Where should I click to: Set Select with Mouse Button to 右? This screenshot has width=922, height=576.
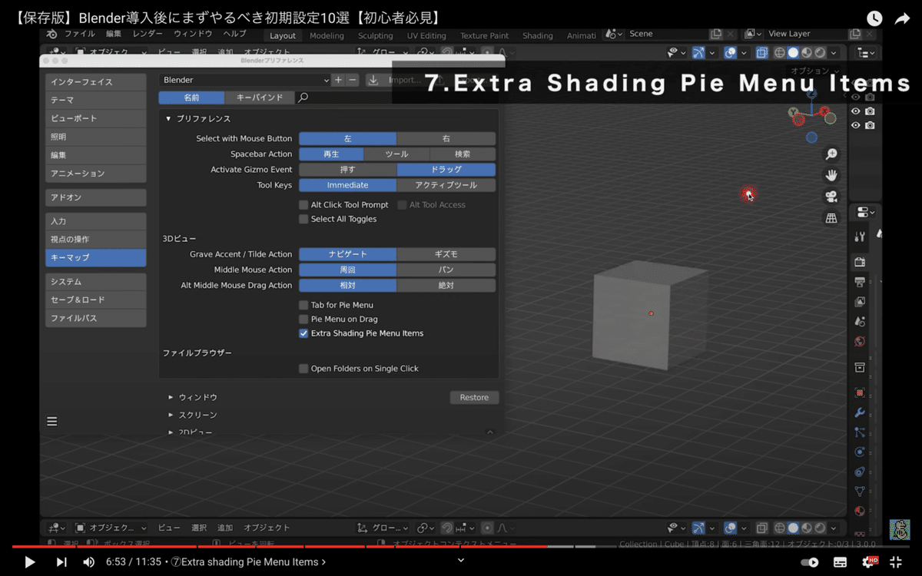coord(446,139)
